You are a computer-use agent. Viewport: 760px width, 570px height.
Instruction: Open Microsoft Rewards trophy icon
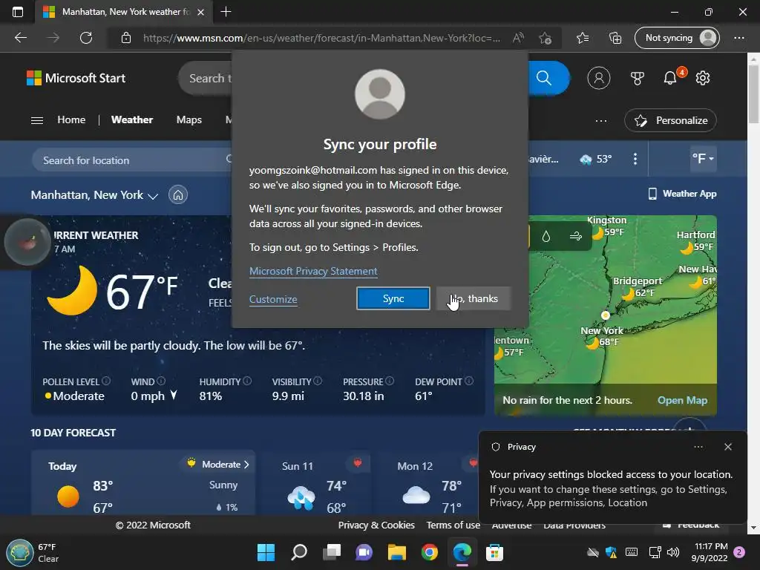point(638,78)
